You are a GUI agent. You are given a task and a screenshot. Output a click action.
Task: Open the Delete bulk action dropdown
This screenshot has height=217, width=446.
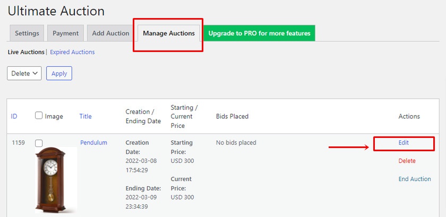24,73
